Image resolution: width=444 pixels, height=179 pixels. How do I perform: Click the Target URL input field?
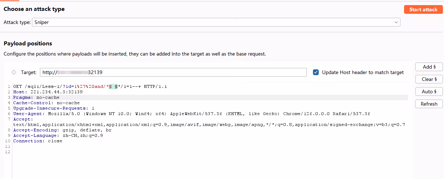[x=173, y=72]
